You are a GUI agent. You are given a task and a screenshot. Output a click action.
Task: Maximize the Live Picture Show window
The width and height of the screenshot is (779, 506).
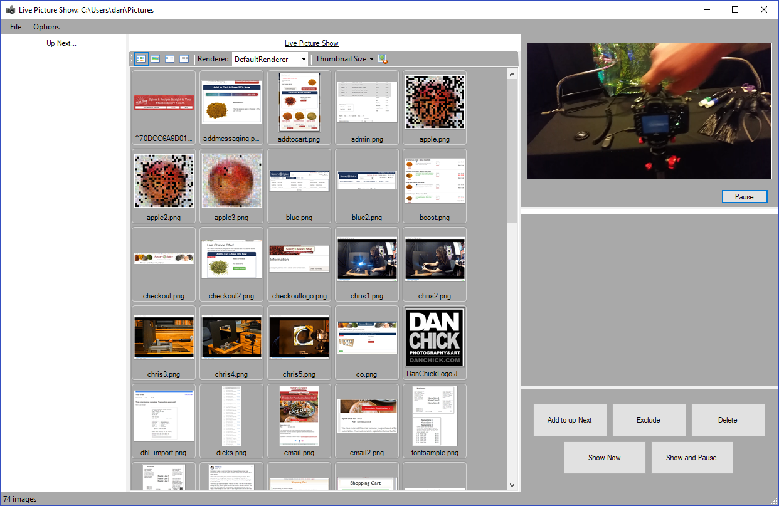coord(735,9)
